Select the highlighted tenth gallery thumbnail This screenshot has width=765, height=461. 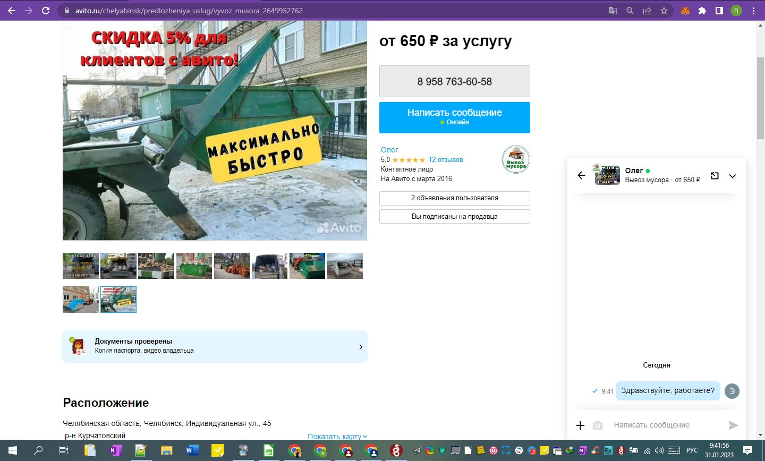coord(118,300)
